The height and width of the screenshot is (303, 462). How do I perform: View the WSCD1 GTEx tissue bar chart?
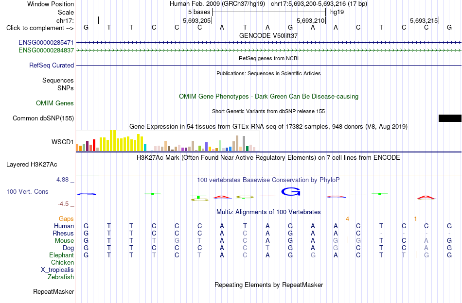click(167, 141)
